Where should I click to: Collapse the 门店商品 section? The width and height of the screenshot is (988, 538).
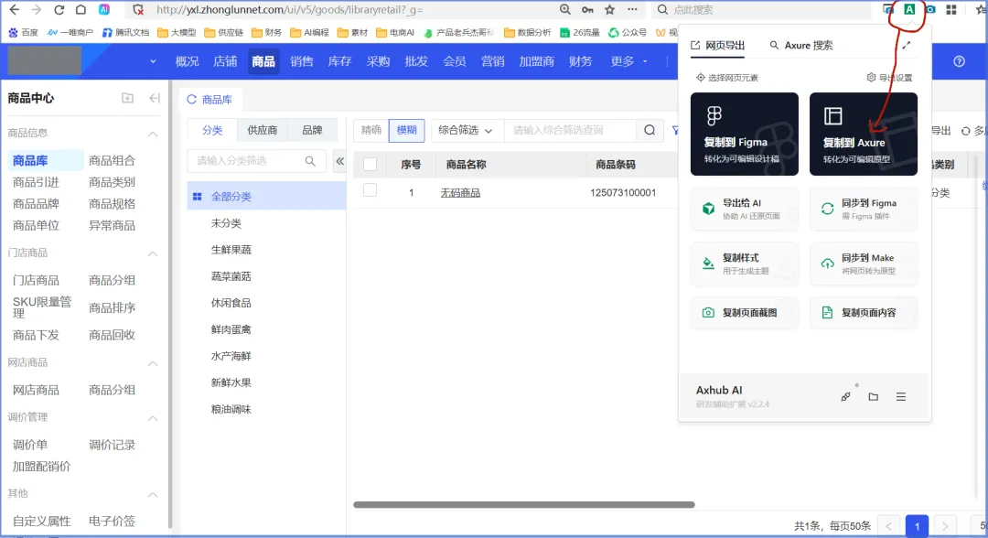point(153,253)
